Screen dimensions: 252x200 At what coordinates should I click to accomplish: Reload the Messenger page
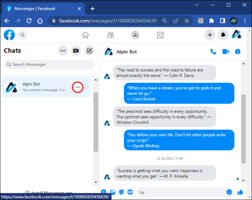click(x=29, y=21)
